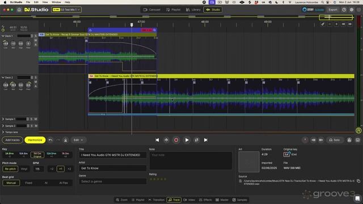Expand the Sample 2 lane
This screenshot has width=363, height=204.
click(x=3, y=126)
